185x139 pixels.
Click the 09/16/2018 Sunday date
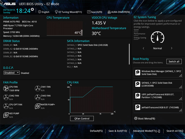point(9,11)
